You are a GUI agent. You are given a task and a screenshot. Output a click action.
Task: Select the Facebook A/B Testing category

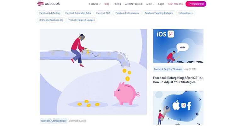pos(50,13)
